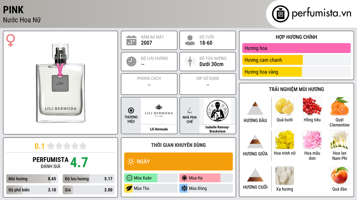Click the Phong cách card
357x200 pixels.
(149, 84)
